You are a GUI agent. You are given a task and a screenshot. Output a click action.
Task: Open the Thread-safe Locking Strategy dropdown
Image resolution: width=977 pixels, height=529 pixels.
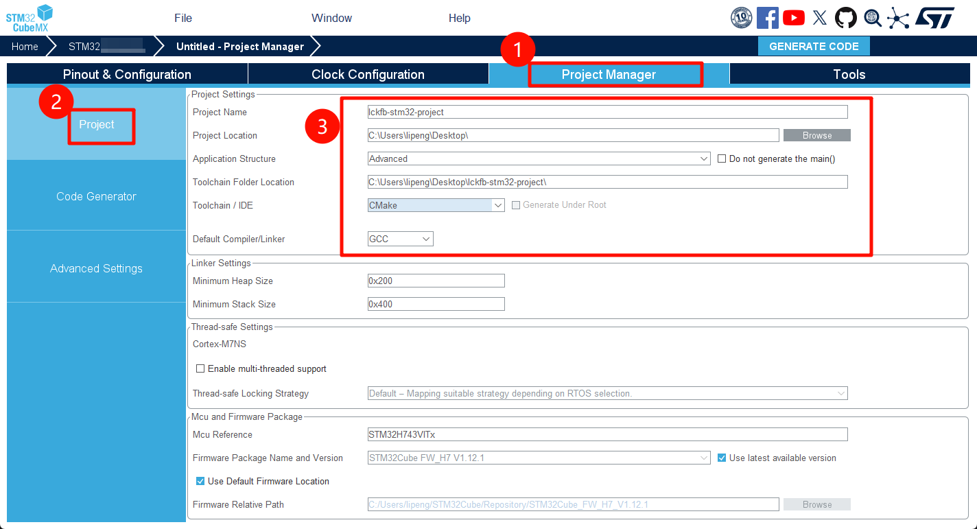pyautogui.click(x=608, y=393)
